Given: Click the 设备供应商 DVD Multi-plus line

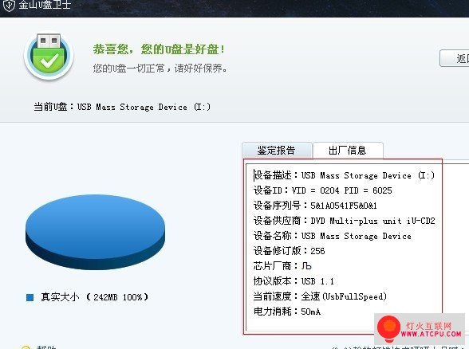Looking at the screenshot, I should [x=344, y=221].
